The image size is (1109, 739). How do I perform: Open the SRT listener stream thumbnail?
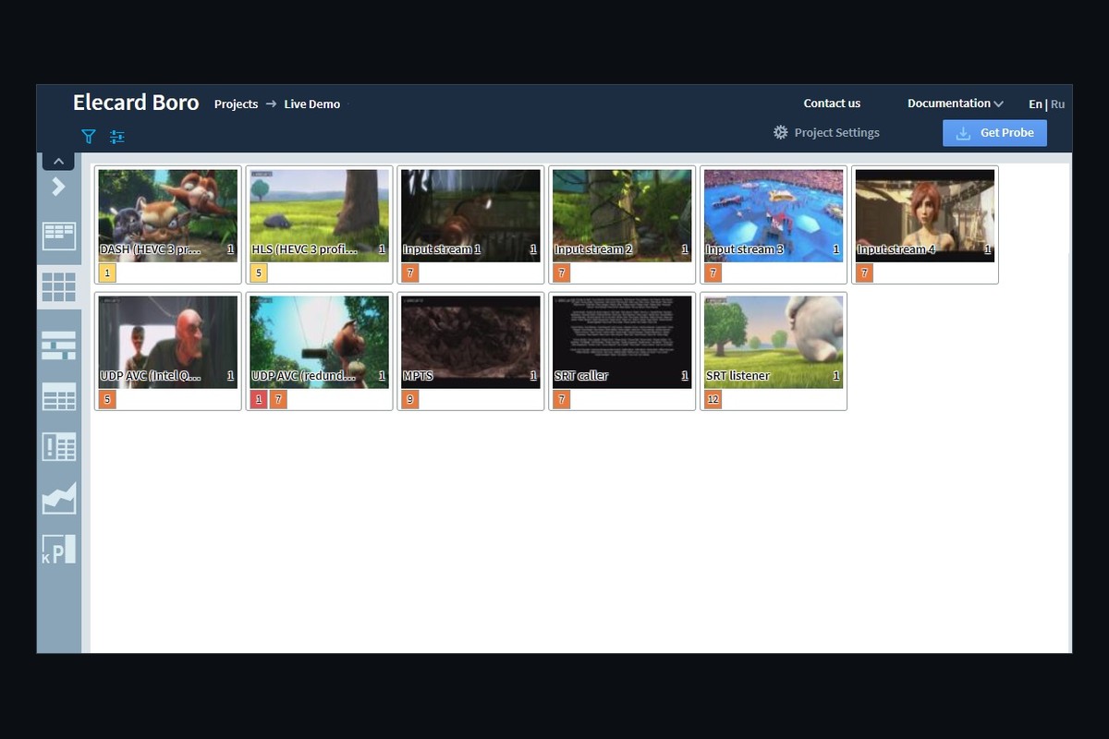[x=774, y=342]
